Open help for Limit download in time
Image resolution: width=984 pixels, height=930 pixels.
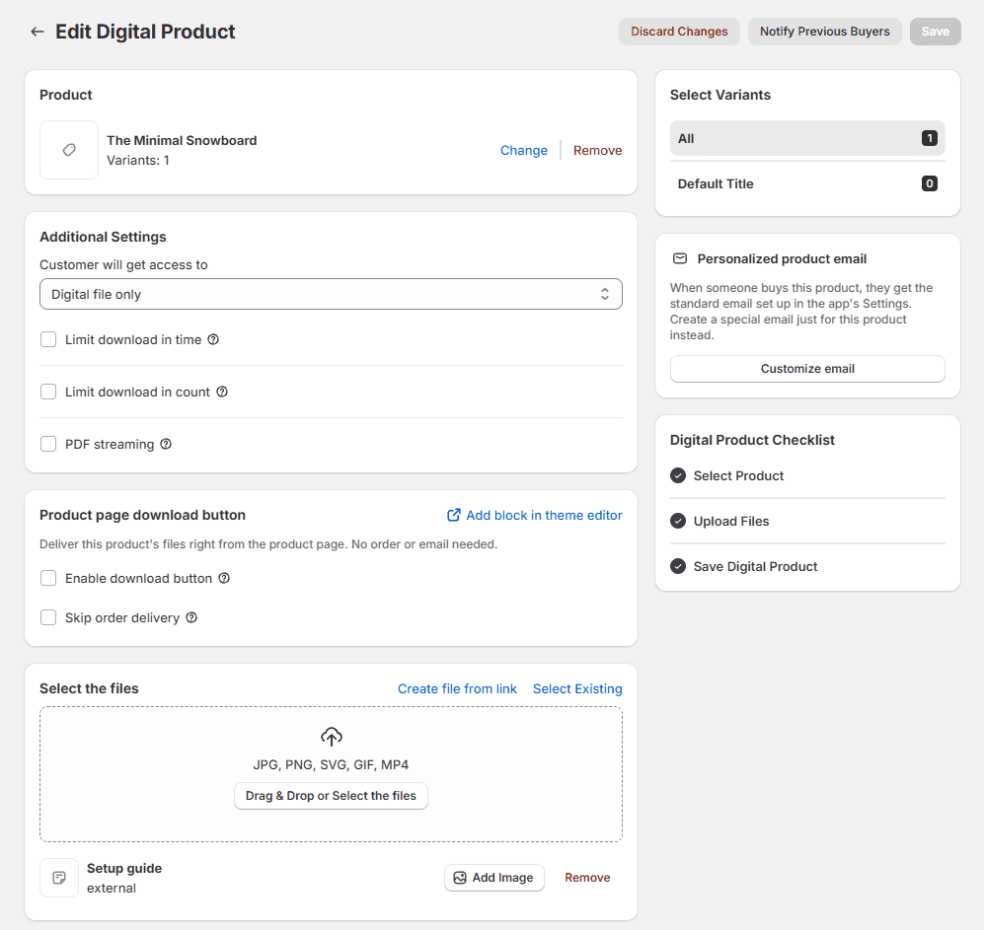tap(213, 339)
